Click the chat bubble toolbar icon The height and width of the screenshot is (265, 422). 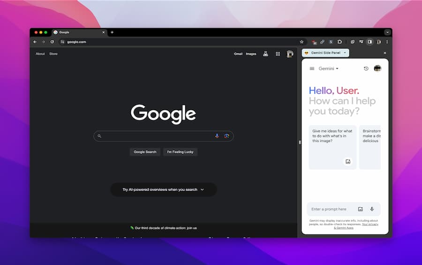[352, 42]
